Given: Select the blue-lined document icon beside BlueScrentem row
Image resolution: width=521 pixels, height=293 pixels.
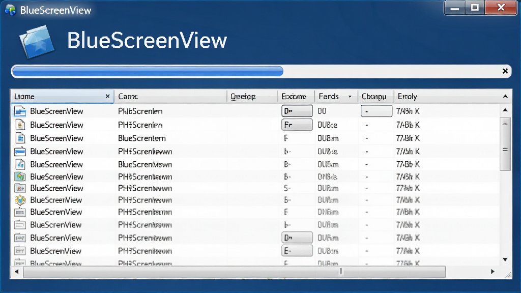Looking at the screenshot, I should pyautogui.click(x=20, y=138).
